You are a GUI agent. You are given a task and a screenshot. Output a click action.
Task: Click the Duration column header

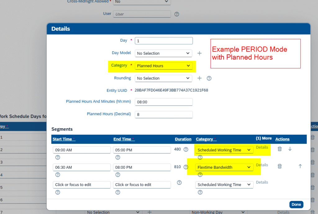tap(183, 139)
